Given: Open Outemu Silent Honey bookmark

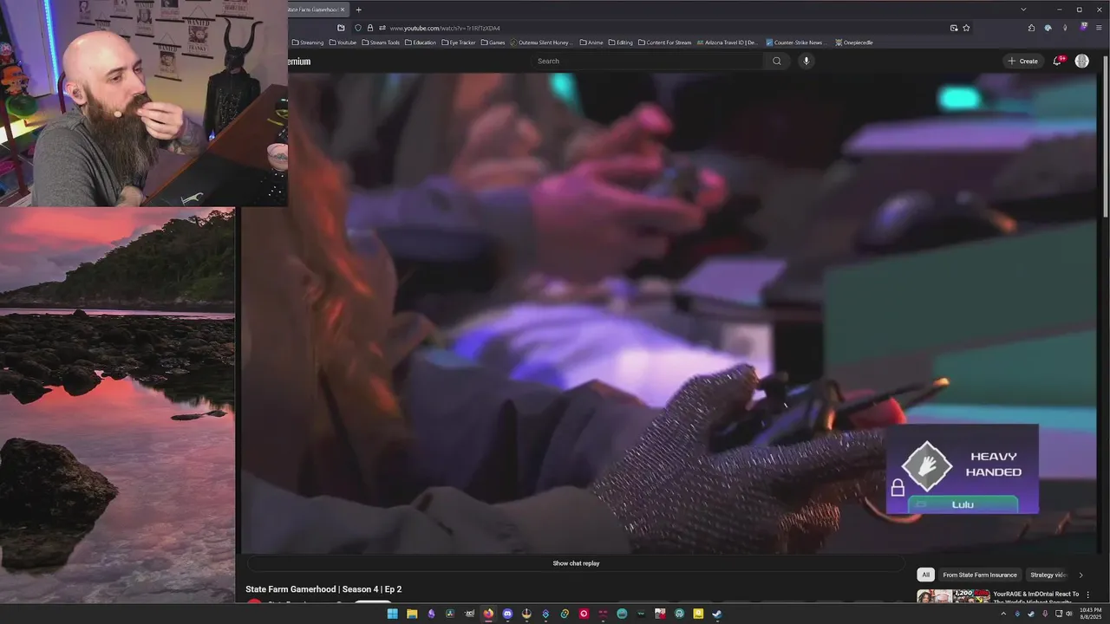Looking at the screenshot, I should pos(543,42).
